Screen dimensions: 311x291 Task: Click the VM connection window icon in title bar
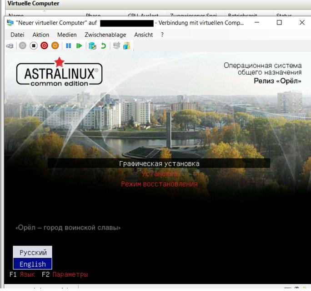pyautogui.click(x=10, y=23)
